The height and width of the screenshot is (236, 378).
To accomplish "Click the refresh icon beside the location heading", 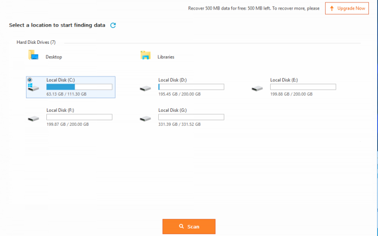I will [113, 25].
